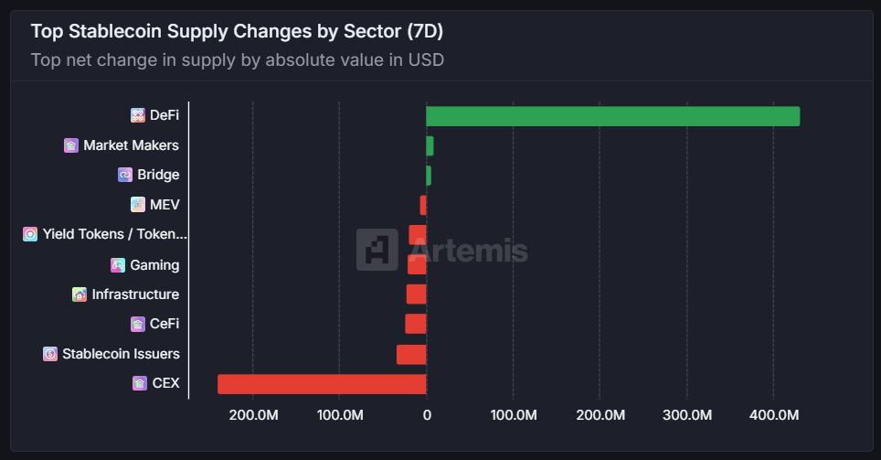Image resolution: width=881 pixels, height=460 pixels.
Task: Click the Gaming sector icon
Action: (x=118, y=265)
